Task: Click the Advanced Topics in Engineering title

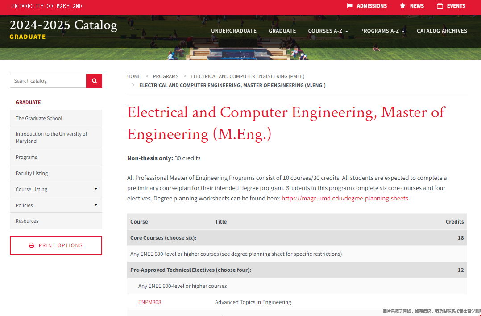Action: point(253,302)
